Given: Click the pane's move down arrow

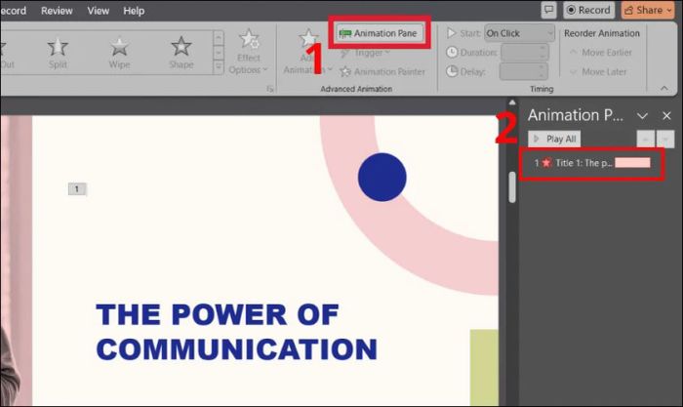Looking at the screenshot, I should (665, 139).
